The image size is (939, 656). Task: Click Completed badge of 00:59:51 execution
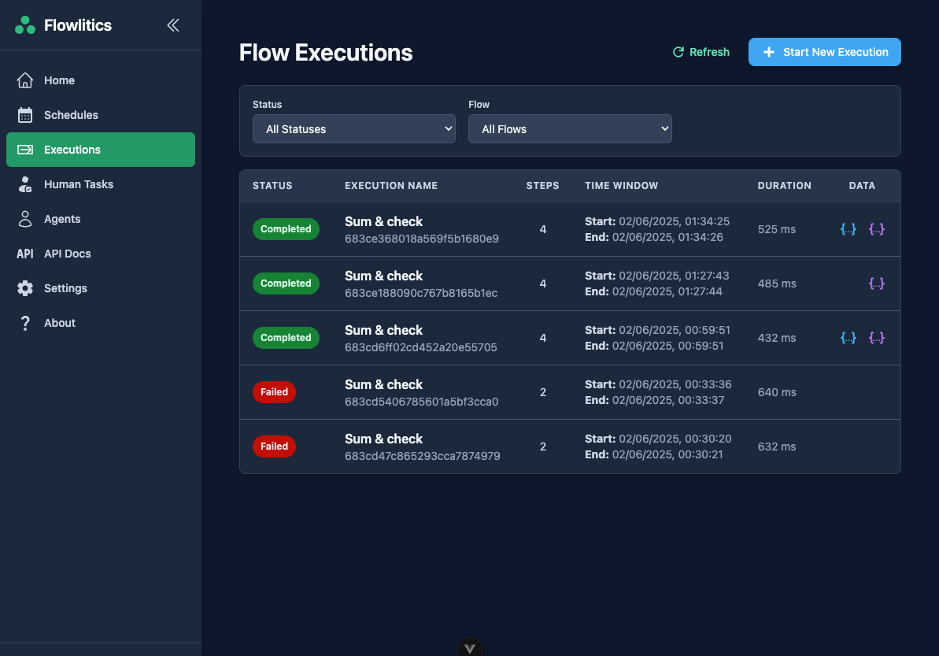pos(286,338)
